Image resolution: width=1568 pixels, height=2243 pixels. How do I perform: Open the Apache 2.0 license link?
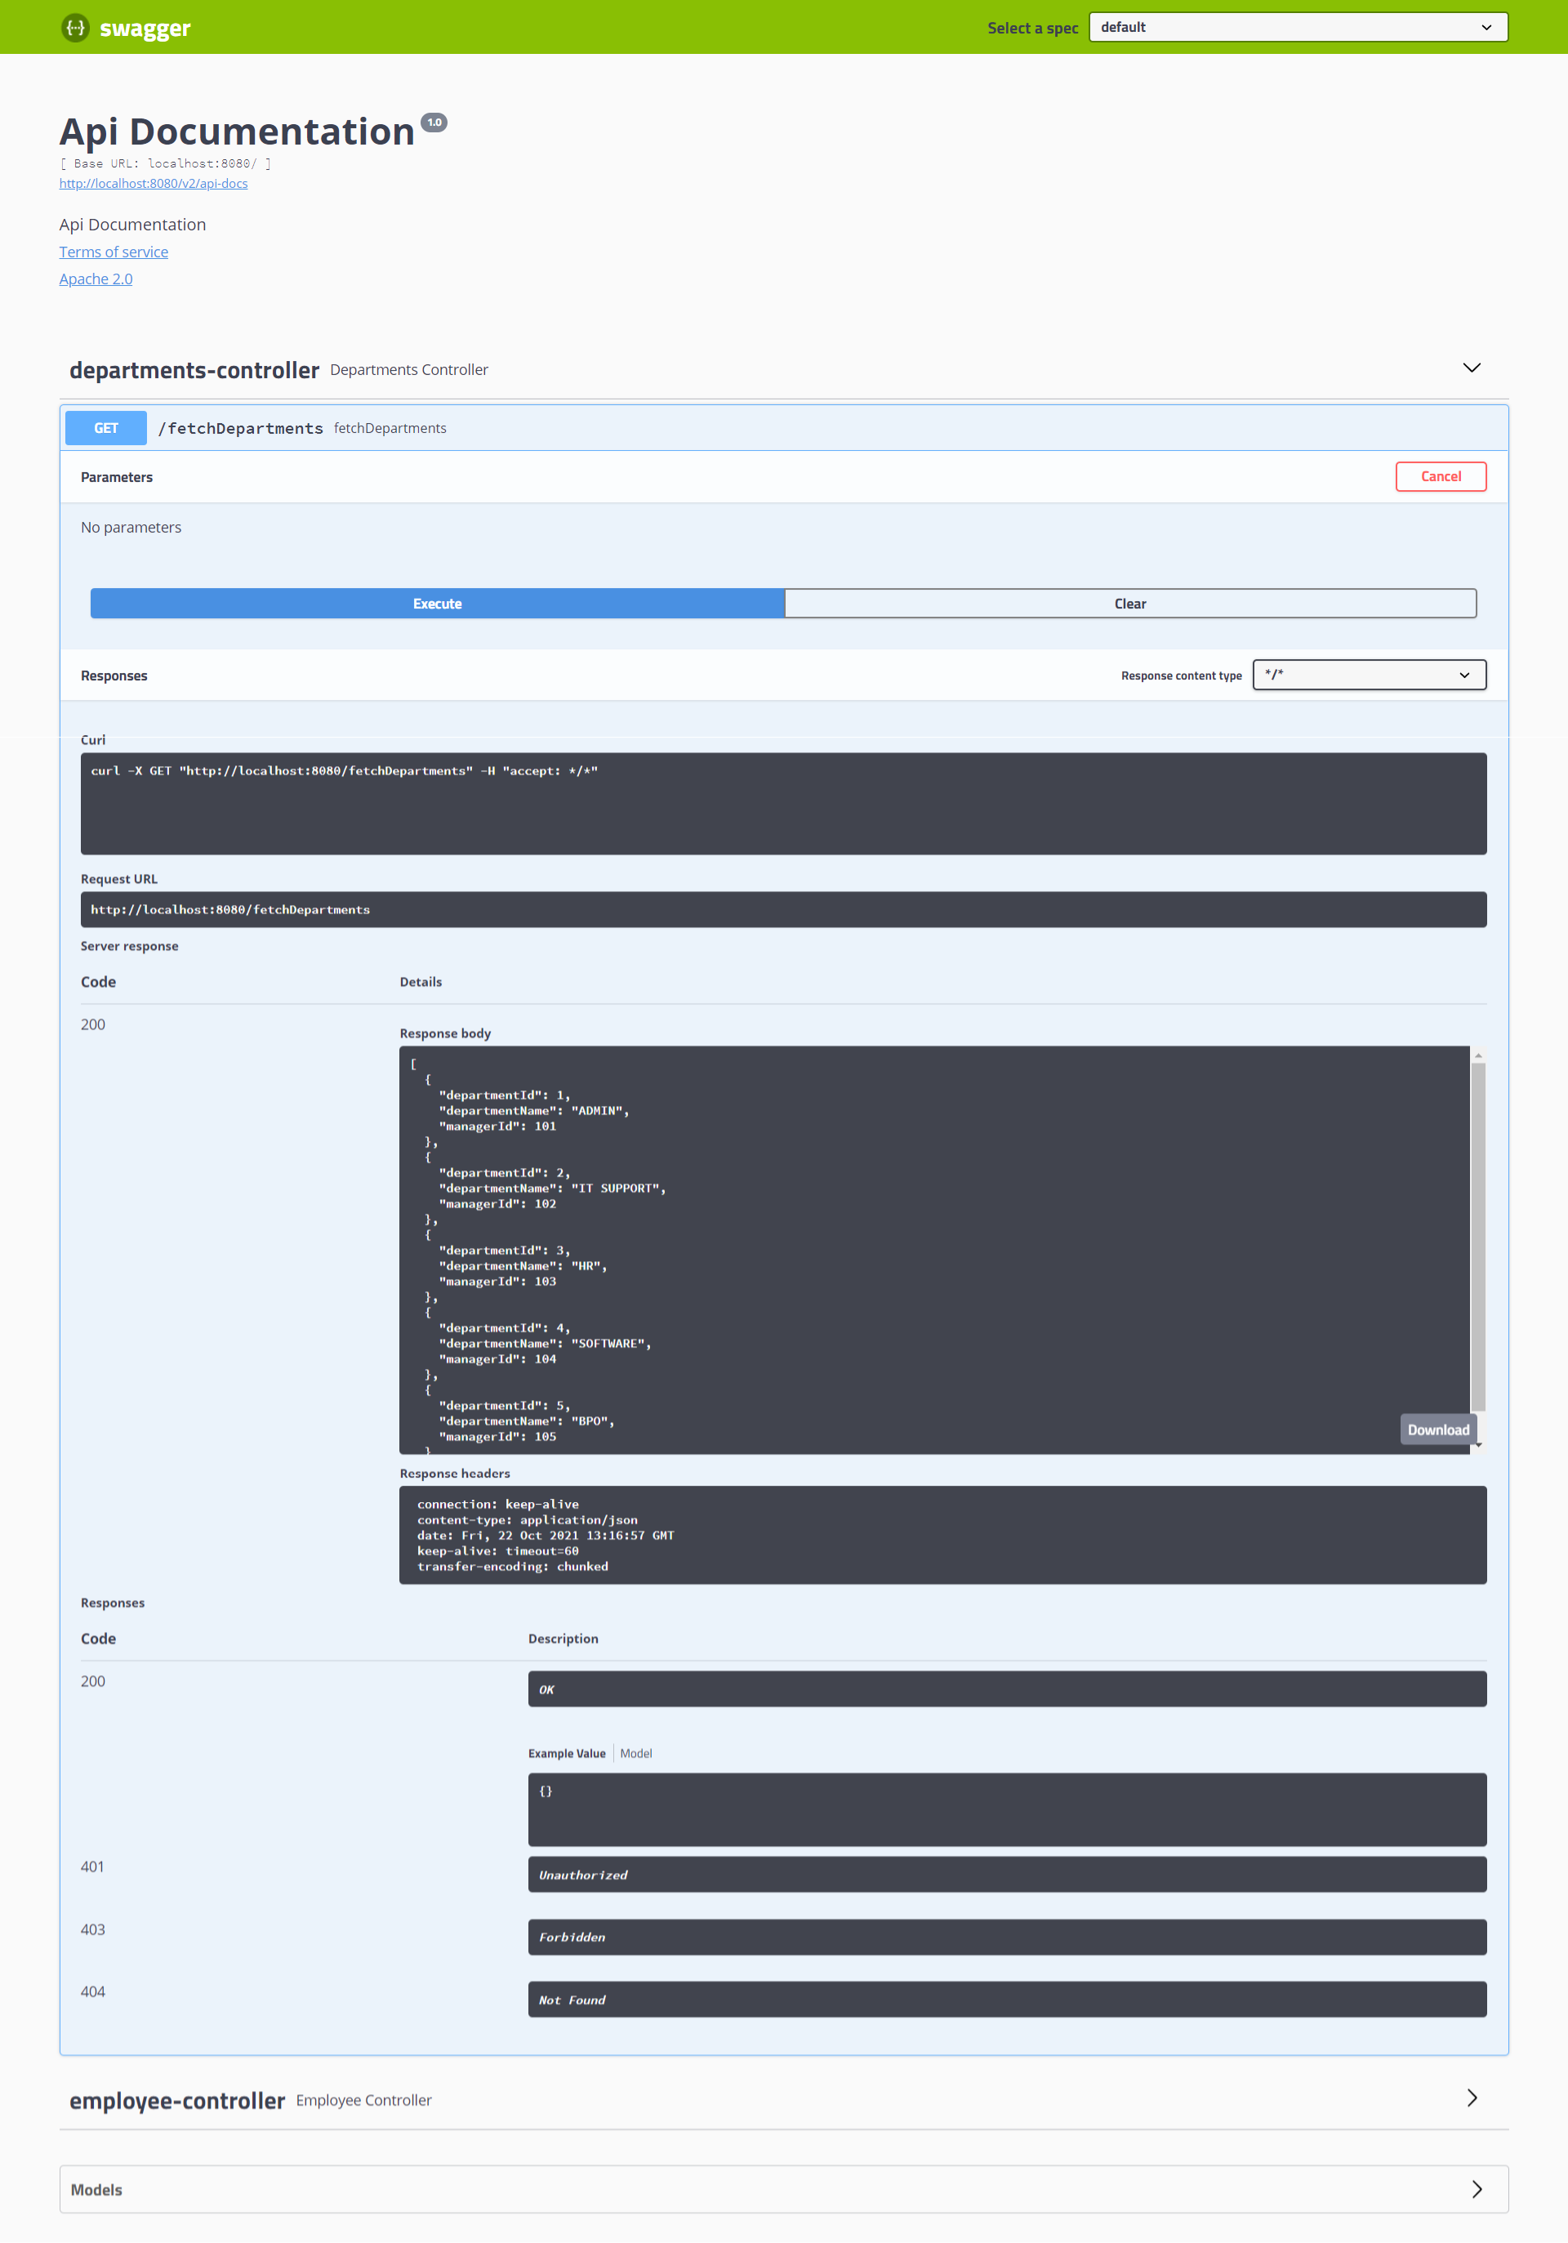[x=96, y=279]
